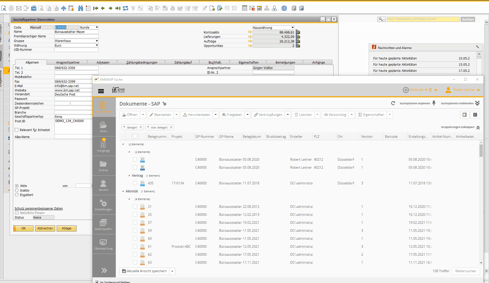Check the box for document 435

[x=135, y=183]
